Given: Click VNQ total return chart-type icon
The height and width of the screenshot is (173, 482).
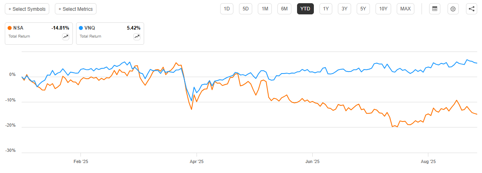Looking at the screenshot, I should tap(137, 37).
